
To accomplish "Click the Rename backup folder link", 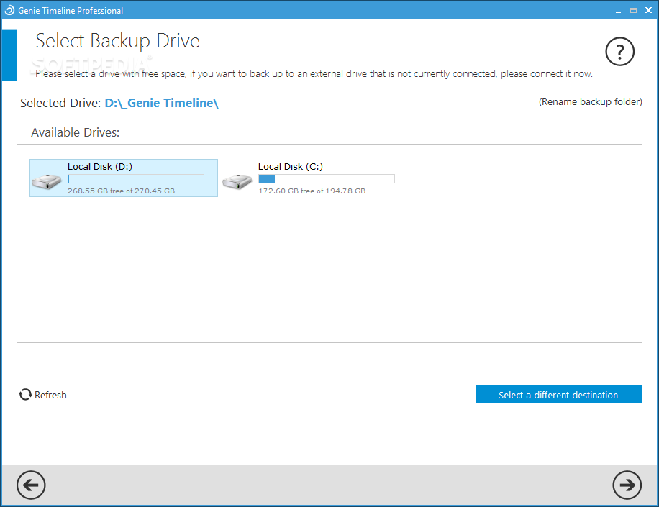I will (x=591, y=101).
